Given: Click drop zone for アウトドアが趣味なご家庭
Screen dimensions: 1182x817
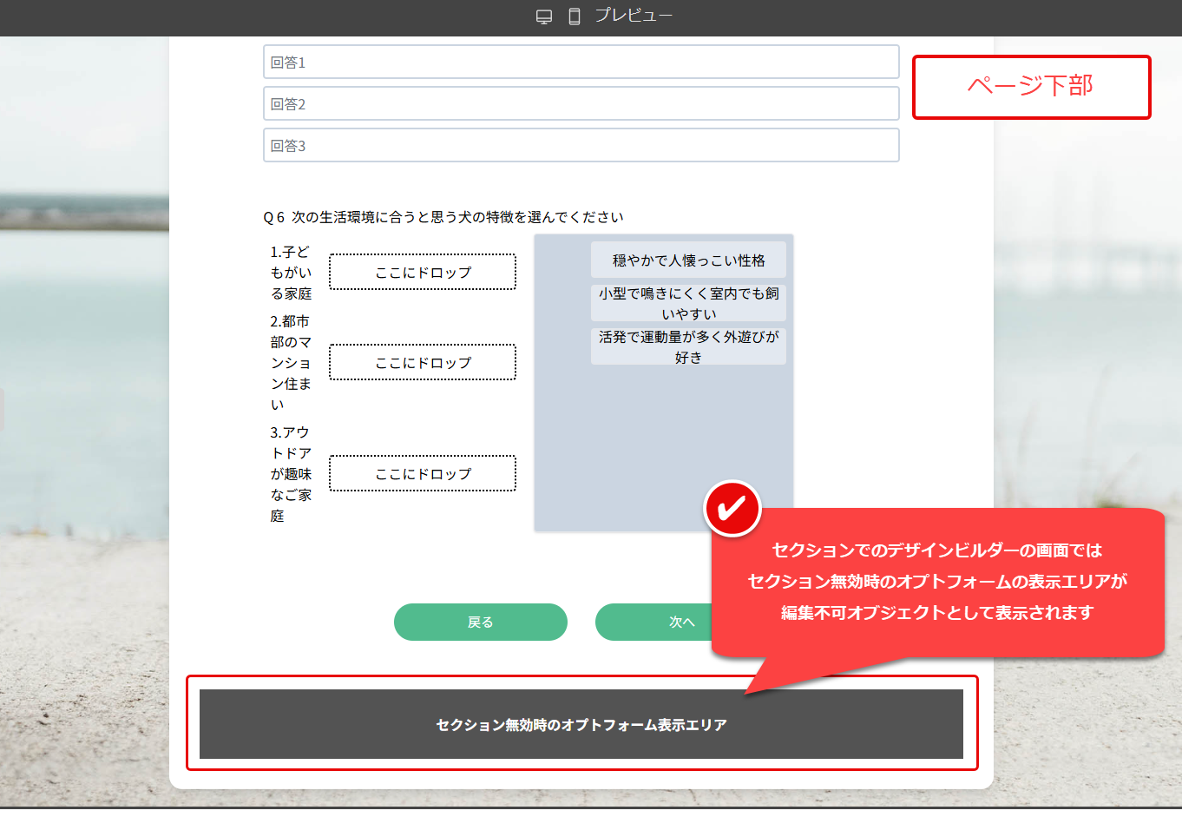Looking at the screenshot, I should tap(423, 473).
